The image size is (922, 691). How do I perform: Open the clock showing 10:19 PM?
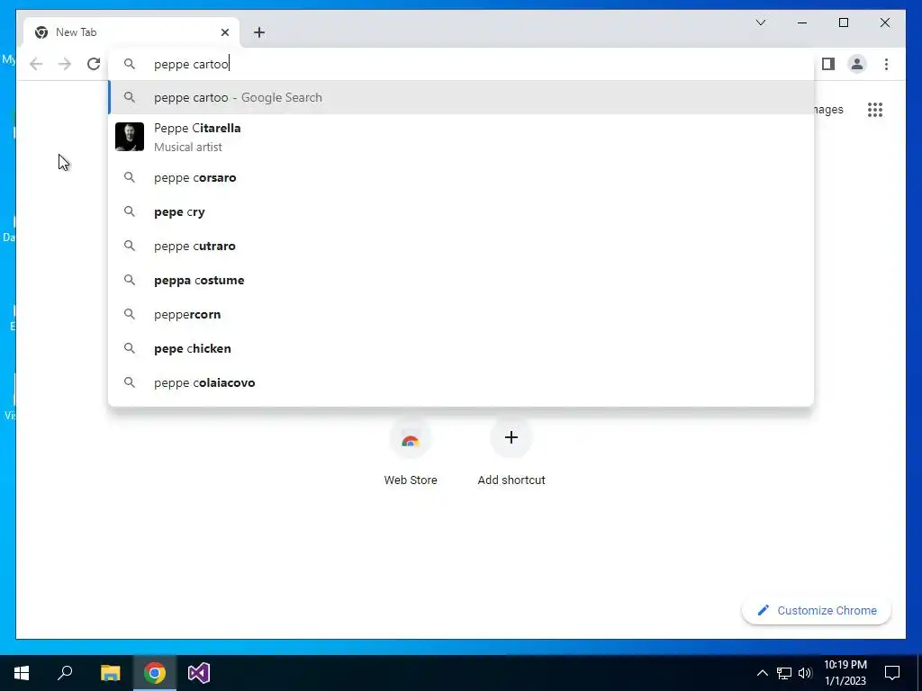coord(845,673)
